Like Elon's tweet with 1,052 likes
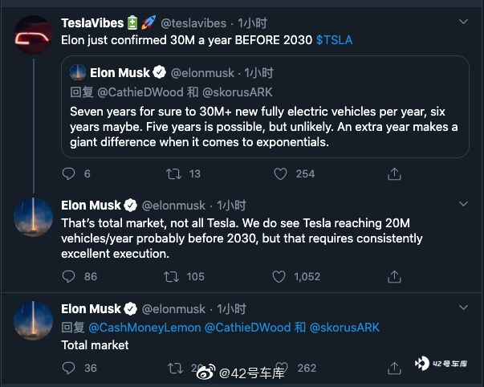The width and height of the screenshot is (484, 387). tap(279, 277)
